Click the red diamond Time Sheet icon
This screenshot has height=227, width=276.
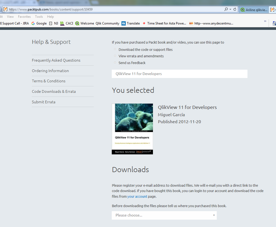(144, 23)
